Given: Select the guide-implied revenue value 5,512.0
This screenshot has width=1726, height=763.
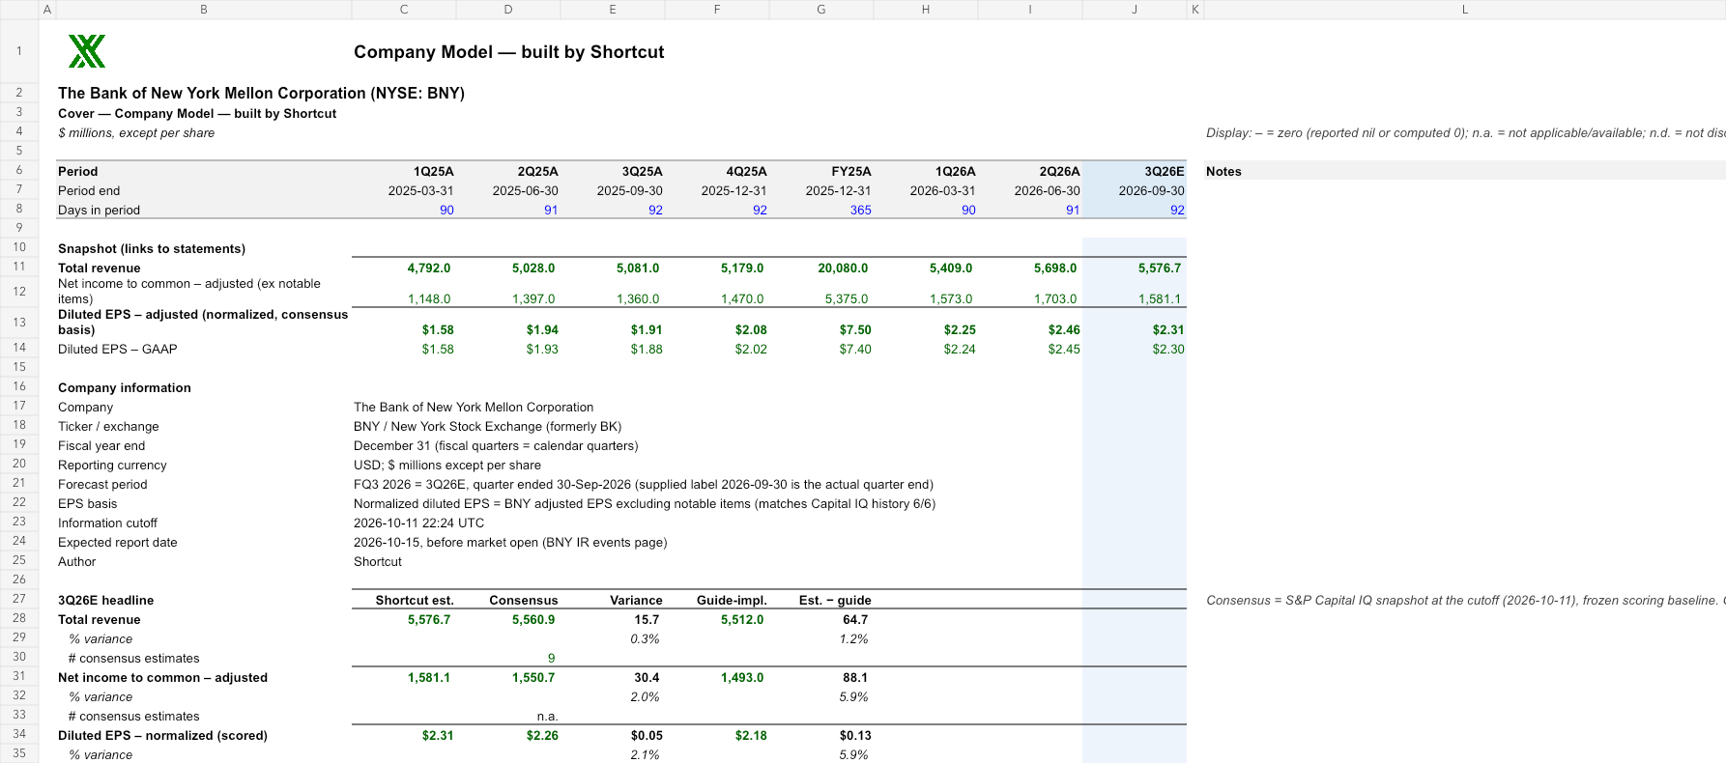Looking at the screenshot, I should point(742,619).
